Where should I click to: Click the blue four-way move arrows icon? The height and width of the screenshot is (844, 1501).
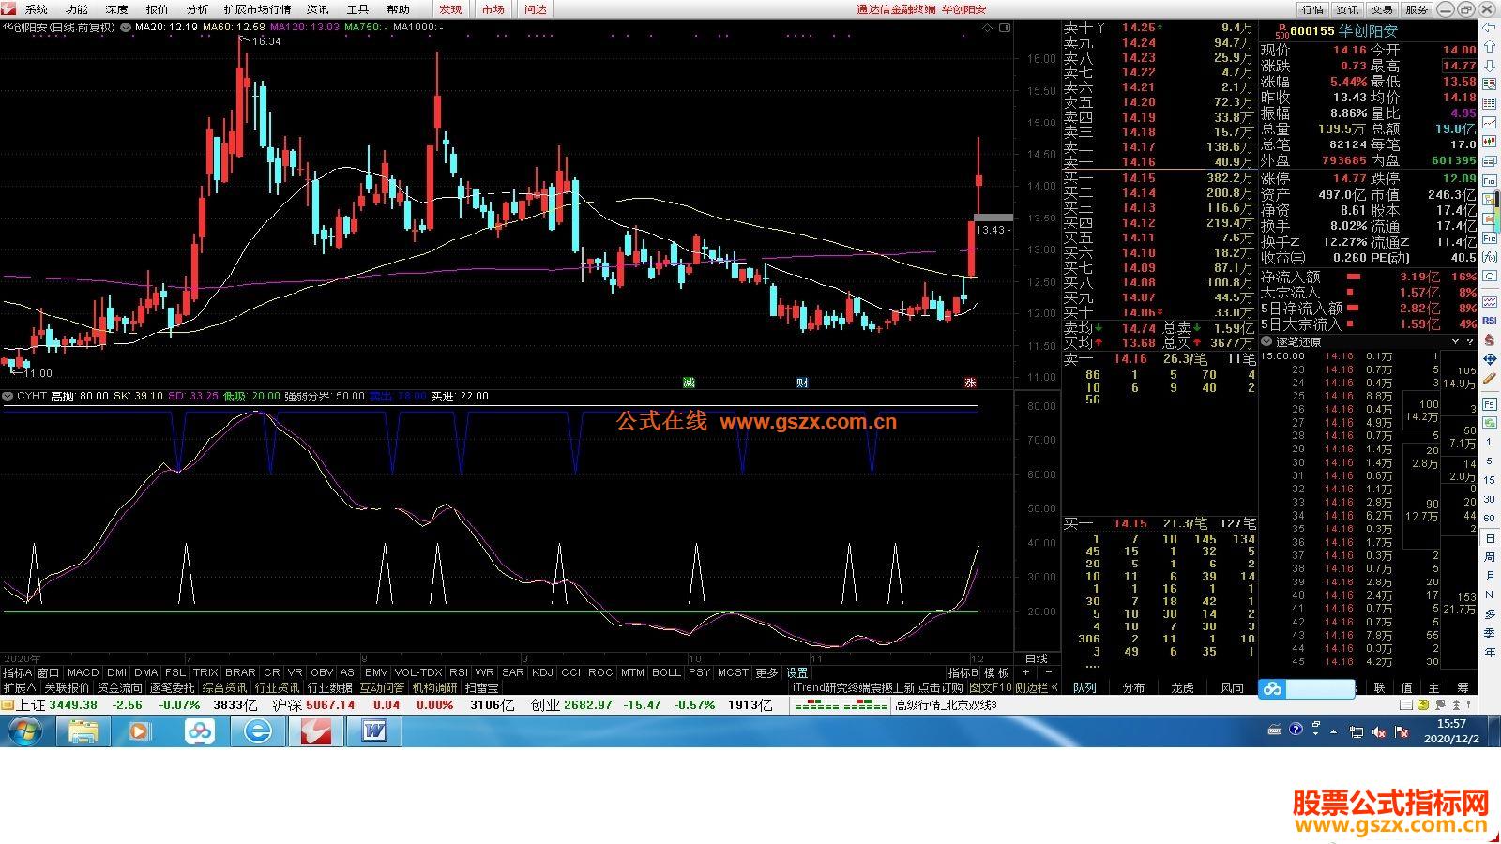pos(1489,359)
